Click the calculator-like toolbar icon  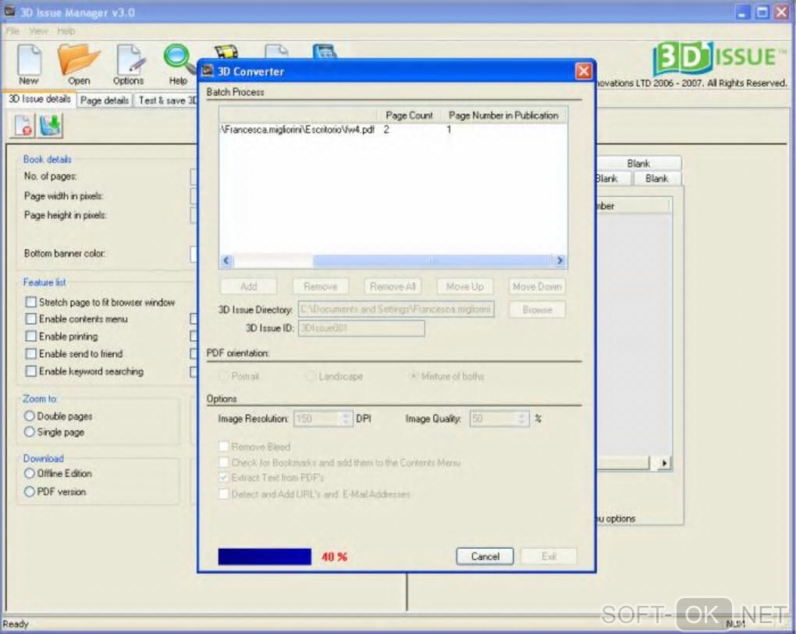(x=325, y=52)
